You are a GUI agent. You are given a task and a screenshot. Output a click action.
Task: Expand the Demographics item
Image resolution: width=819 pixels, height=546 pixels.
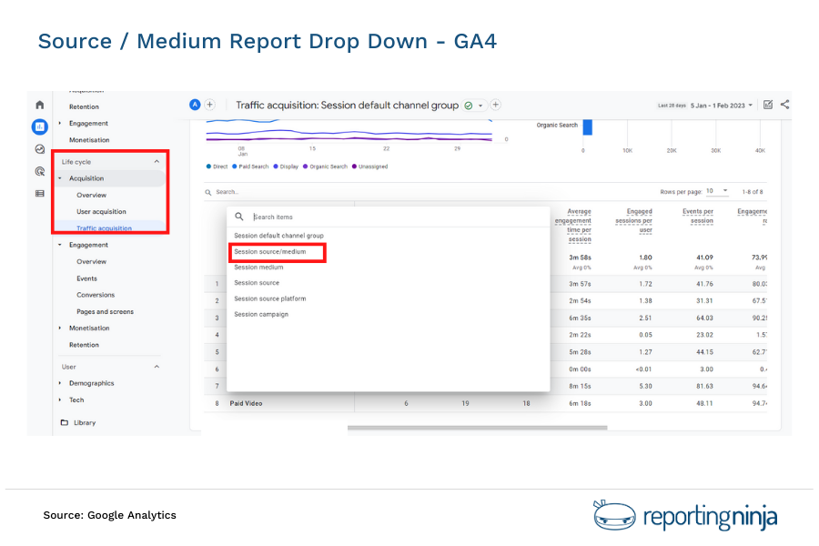(60, 383)
